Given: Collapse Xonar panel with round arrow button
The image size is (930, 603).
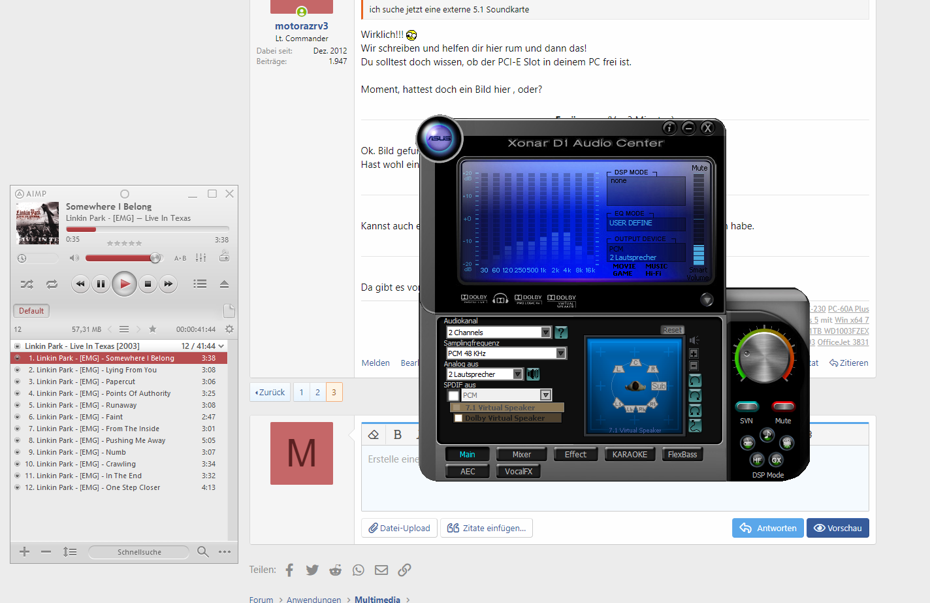Looking at the screenshot, I should click(707, 300).
